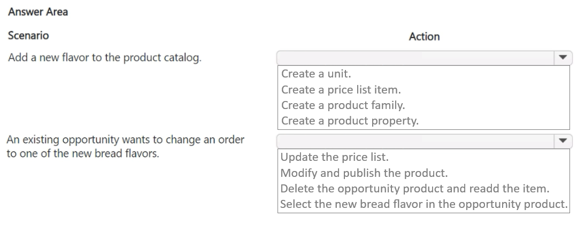Click the first dropdown arrow icon
This screenshot has height=225, width=585.
click(561, 57)
